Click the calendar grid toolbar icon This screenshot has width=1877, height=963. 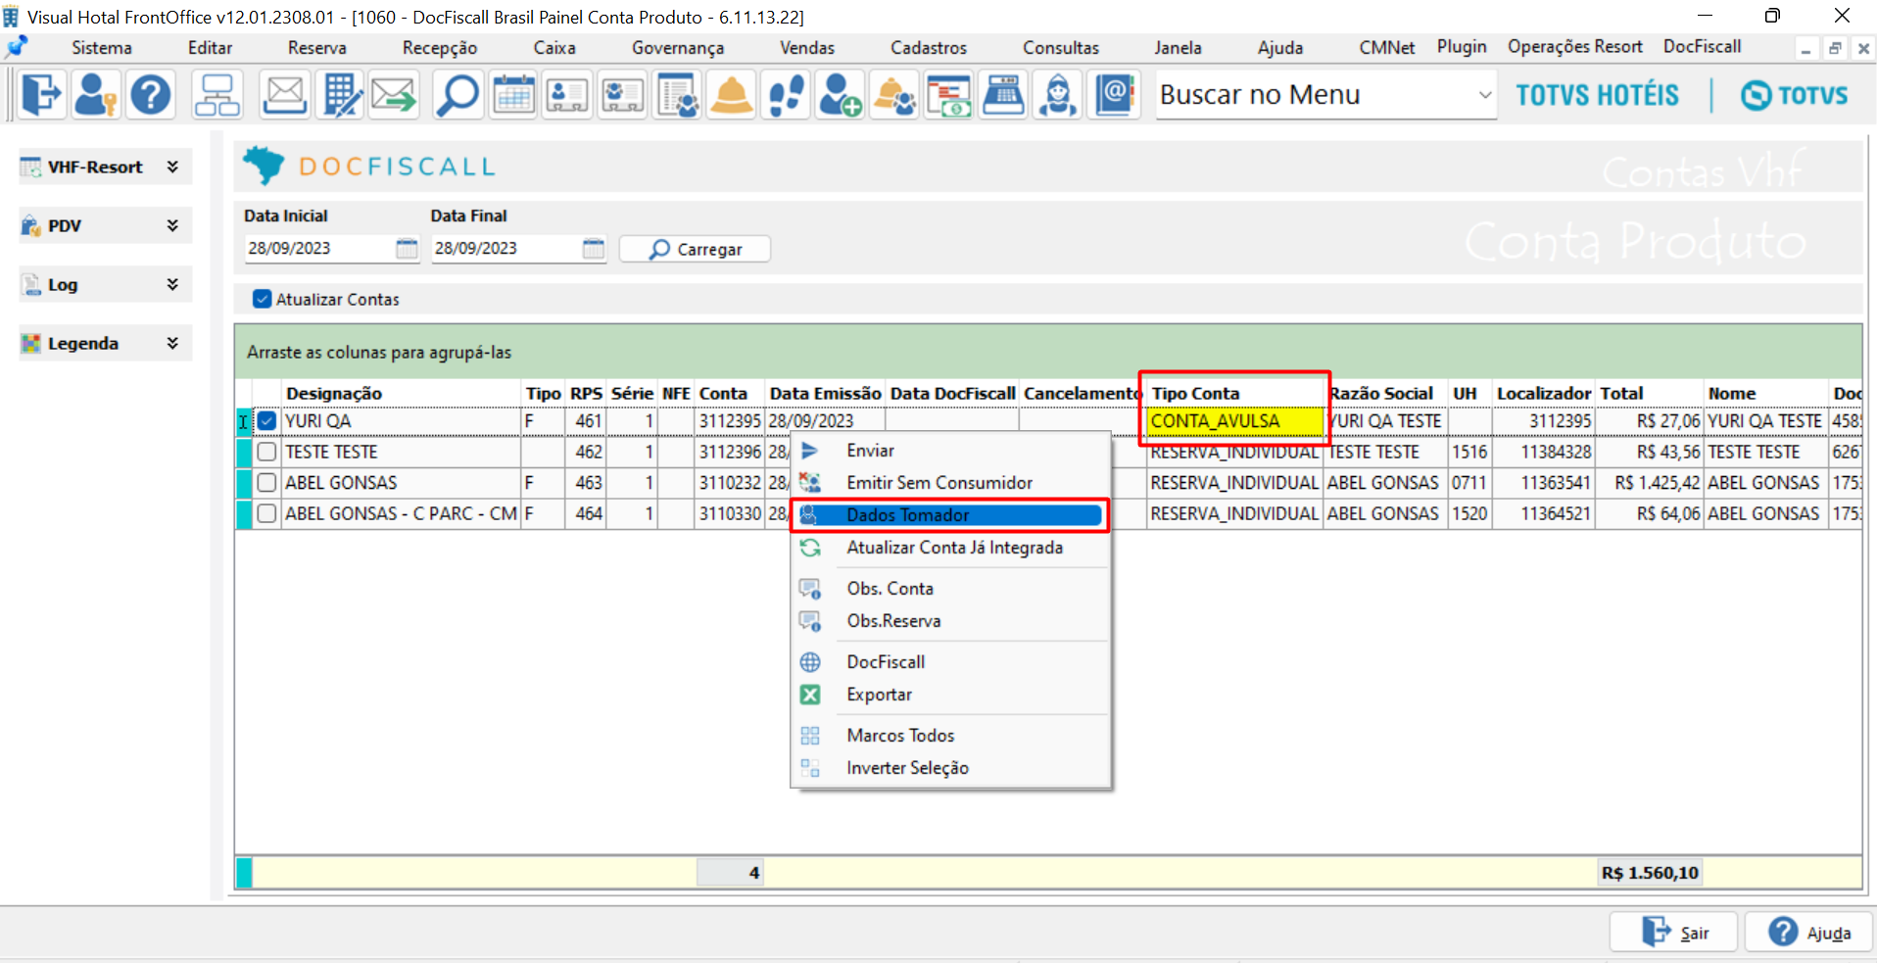[x=513, y=95]
